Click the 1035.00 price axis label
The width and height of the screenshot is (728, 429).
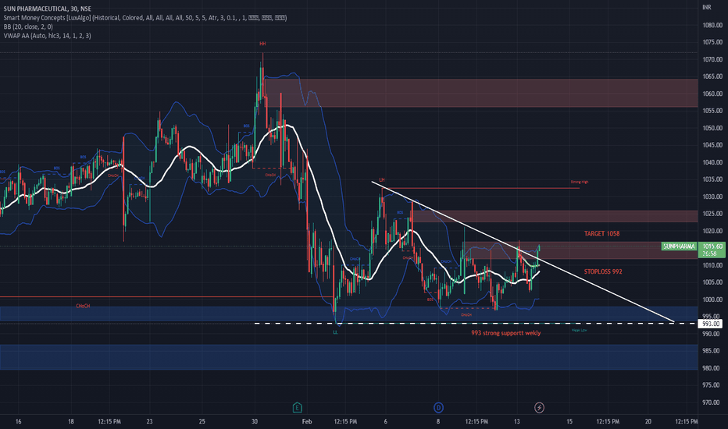coord(712,179)
